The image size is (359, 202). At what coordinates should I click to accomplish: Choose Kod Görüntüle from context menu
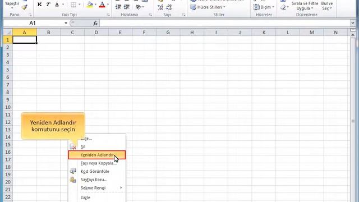click(x=97, y=171)
